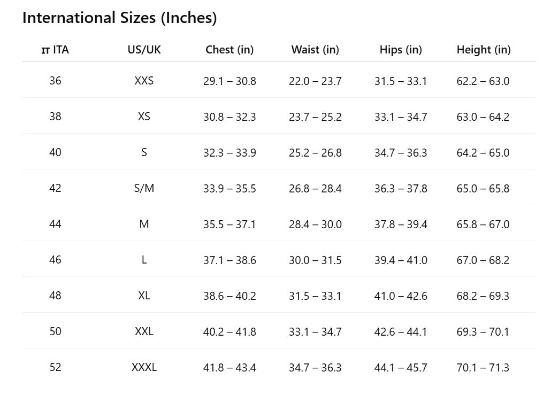Viewport: 551px width, 395px height.
Task: Select waist range 30.0 – 31.5
Action: point(315,260)
